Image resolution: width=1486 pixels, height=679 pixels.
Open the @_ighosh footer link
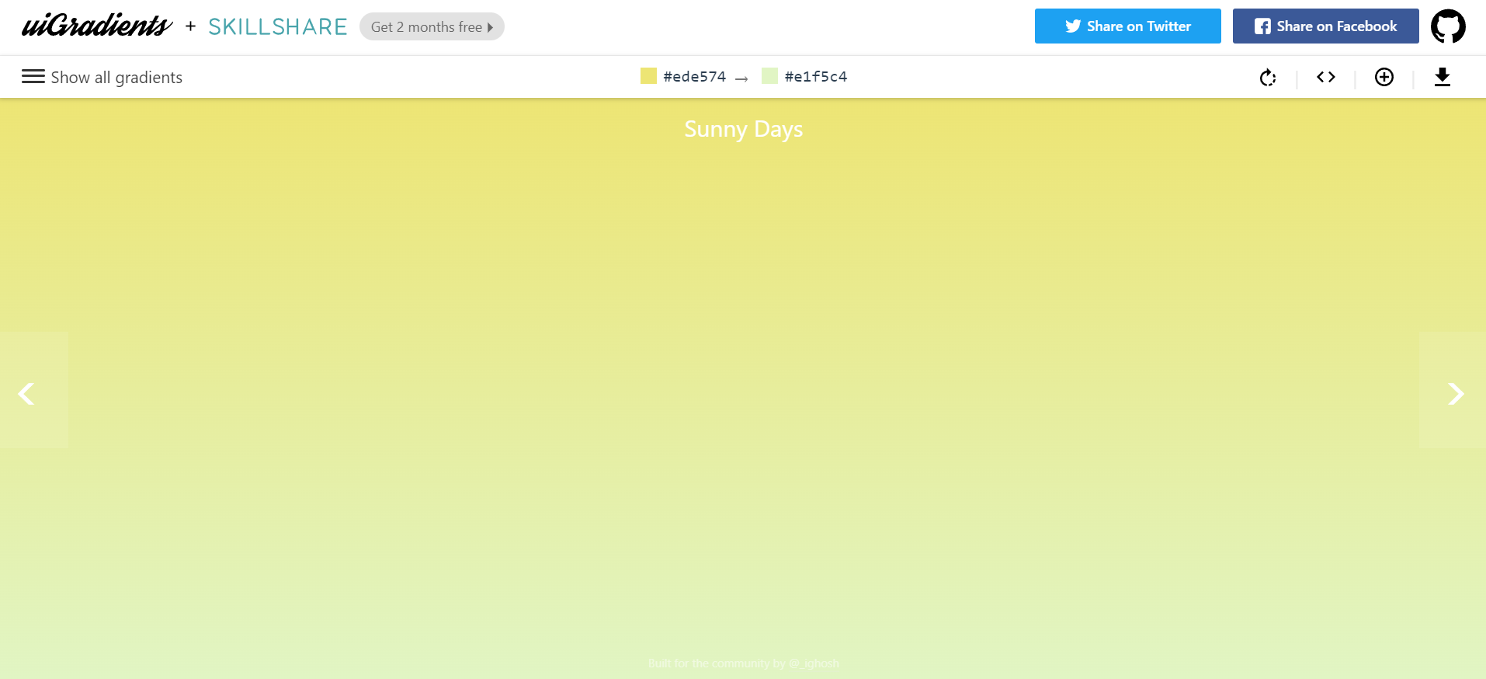(814, 663)
